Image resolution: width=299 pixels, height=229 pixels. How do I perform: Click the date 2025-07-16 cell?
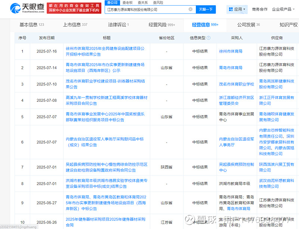point(47,51)
